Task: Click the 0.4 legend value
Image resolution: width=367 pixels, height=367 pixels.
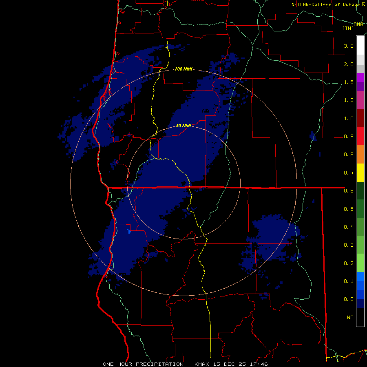Action: 349,227
